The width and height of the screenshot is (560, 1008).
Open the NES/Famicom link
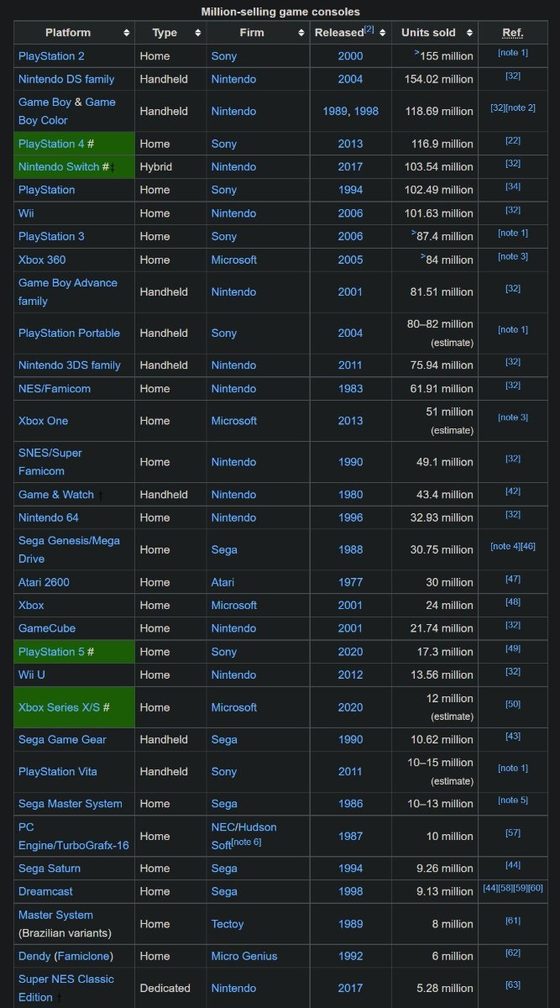click(x=55, y=388)
